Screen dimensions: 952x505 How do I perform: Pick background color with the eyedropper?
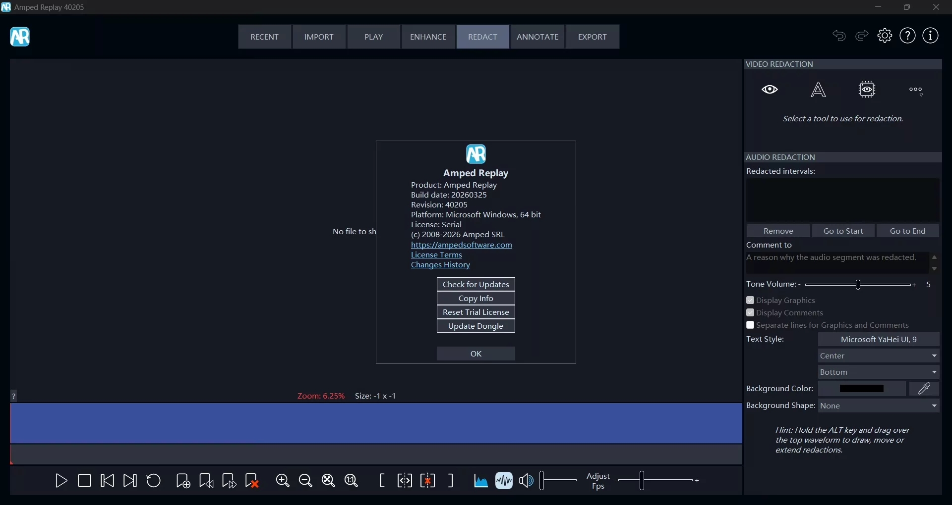[925, 389]
